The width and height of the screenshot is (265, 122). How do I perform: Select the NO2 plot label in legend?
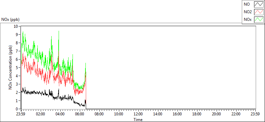pyautogui.click(x=247, y=12)
